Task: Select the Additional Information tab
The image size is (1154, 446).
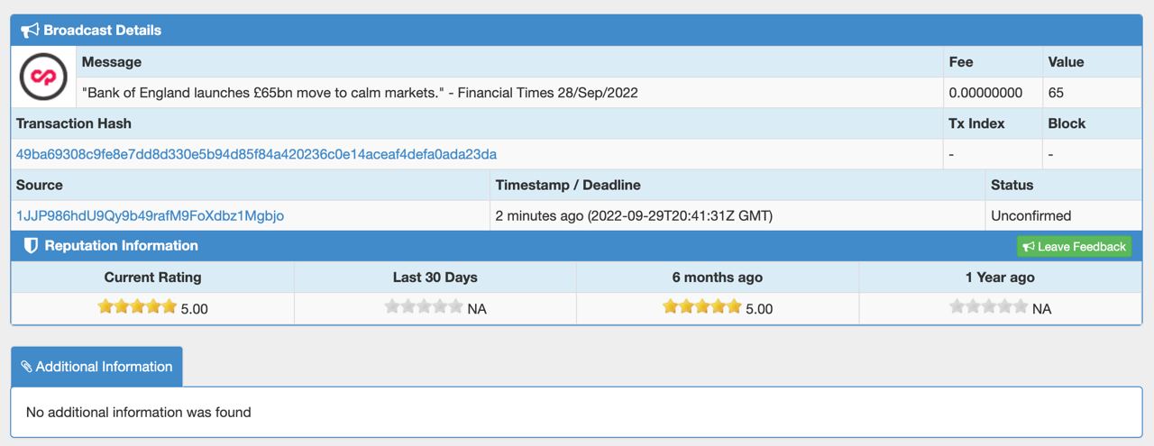Action: point(96,367)
